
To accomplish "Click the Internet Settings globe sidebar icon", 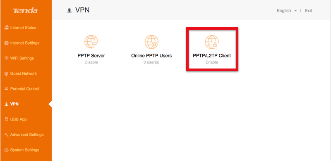I will (6, 43).
